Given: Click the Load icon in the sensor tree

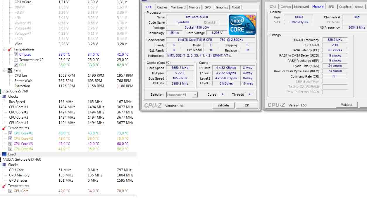Looking at the screenshot, I should [4, 154].
